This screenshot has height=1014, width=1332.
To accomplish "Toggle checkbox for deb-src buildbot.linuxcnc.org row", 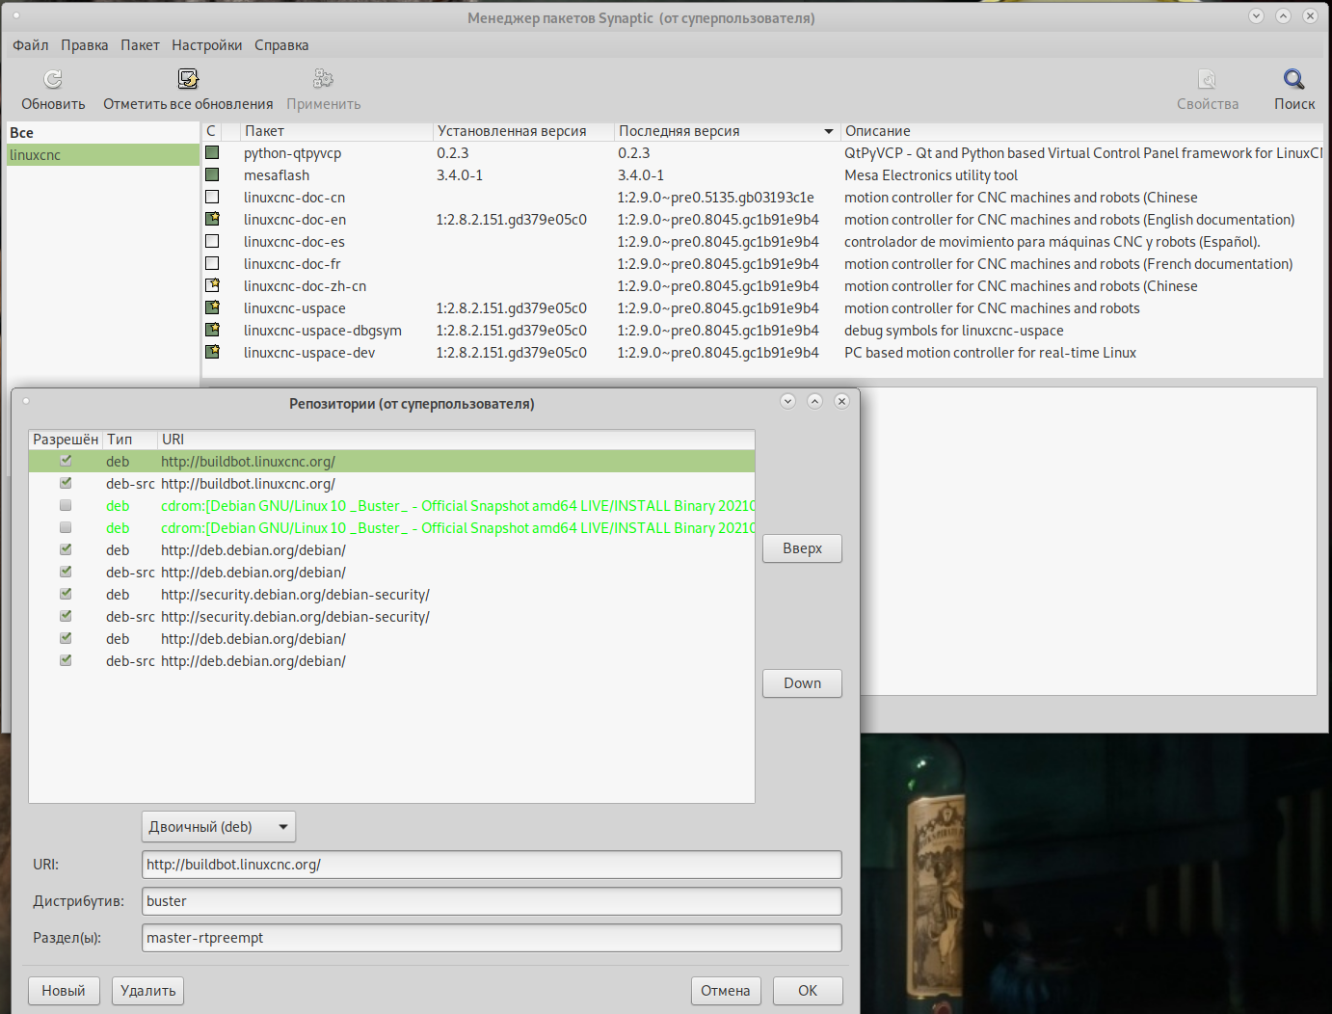I will [x=66, y=483].
